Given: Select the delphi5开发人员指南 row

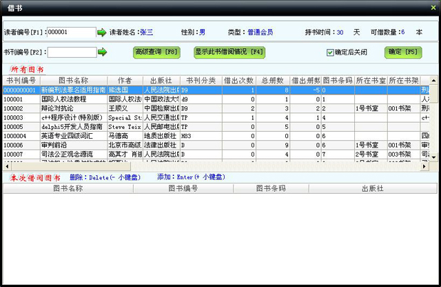Looking at the screenshot, I should click(x=73, y=127).
